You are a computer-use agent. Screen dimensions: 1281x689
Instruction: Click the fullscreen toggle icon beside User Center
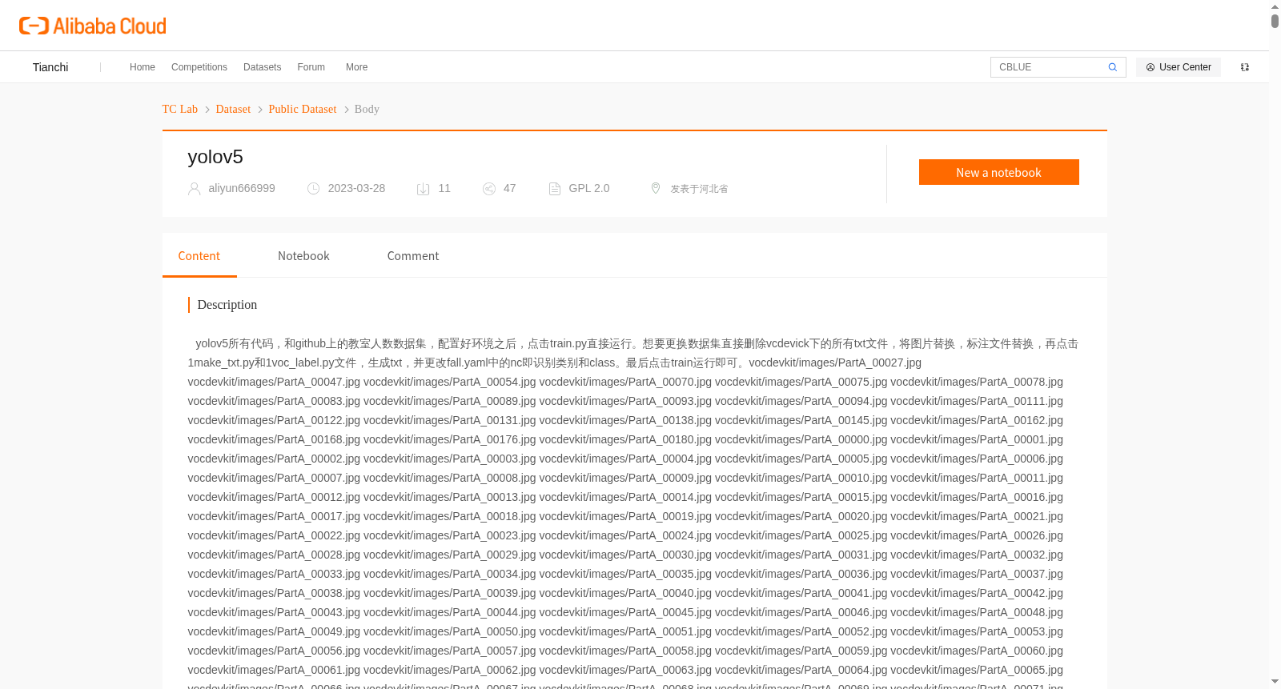point(1245,67)
